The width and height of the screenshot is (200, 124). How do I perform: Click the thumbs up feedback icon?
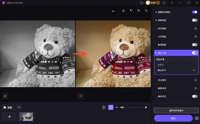pos(124,11)
